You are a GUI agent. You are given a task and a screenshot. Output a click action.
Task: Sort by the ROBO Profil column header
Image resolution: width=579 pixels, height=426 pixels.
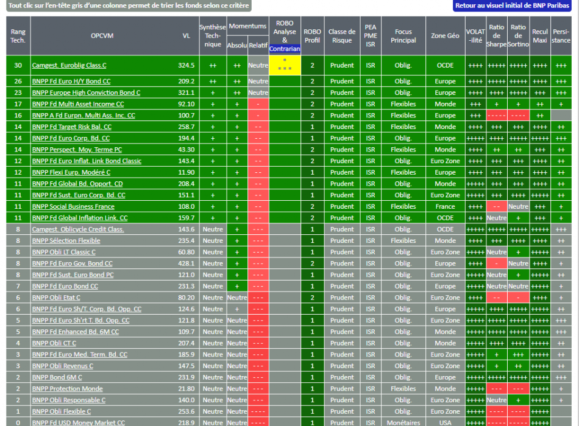click(313, 36)
